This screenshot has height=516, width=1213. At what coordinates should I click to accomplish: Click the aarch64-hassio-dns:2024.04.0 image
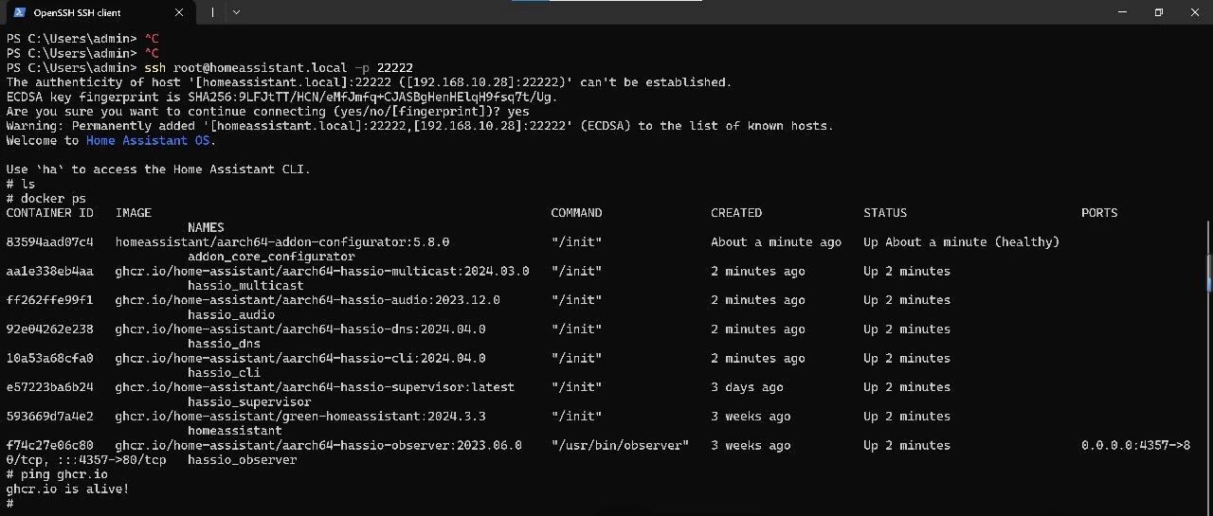point(300,329)
